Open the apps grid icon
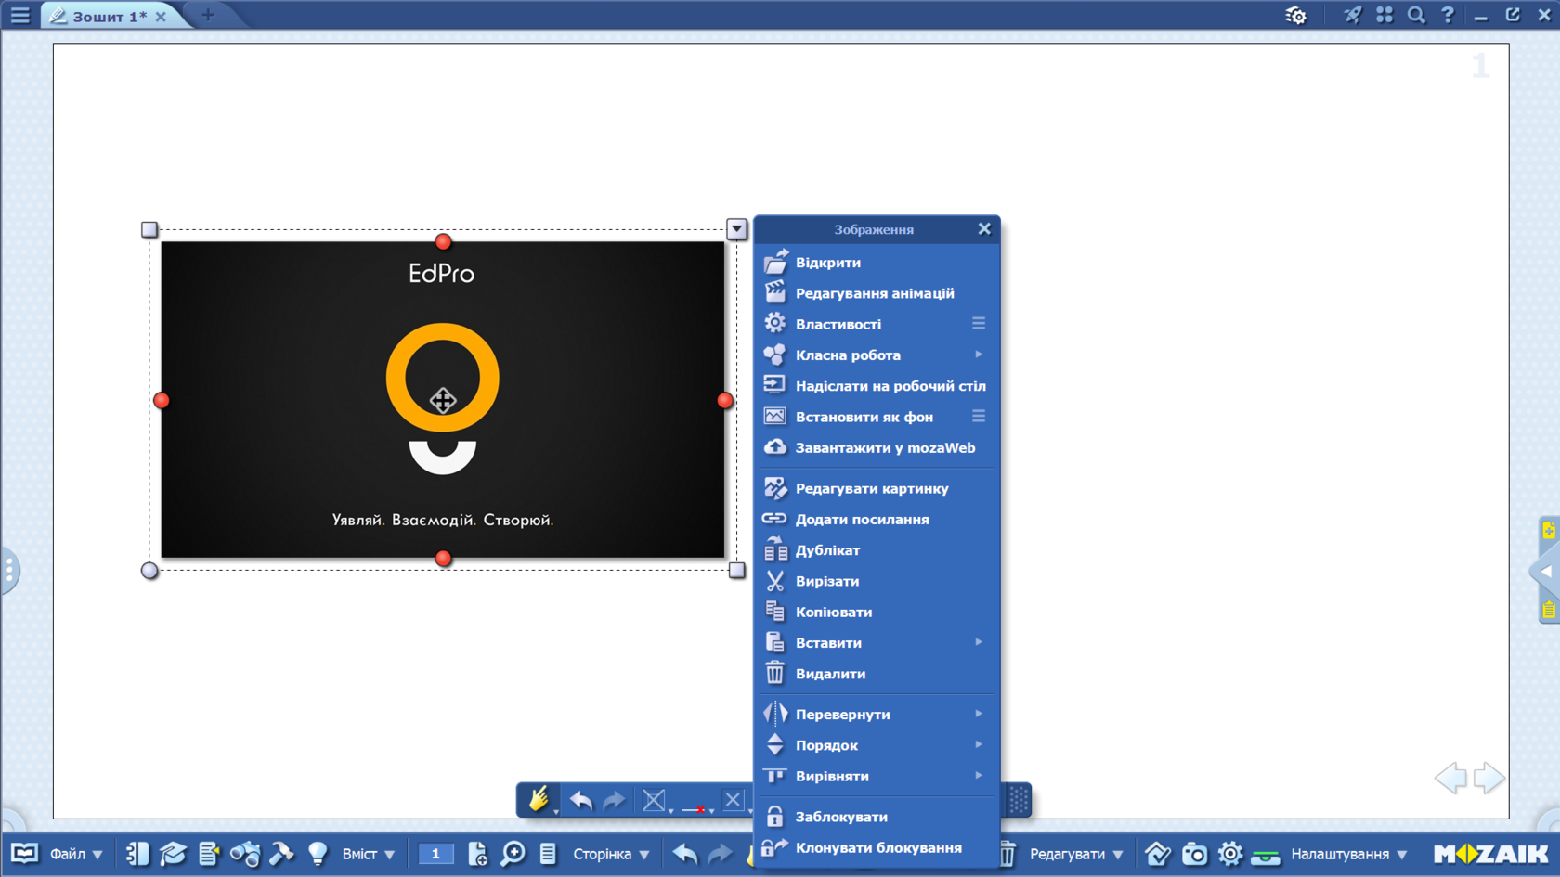 point(1384,15)
